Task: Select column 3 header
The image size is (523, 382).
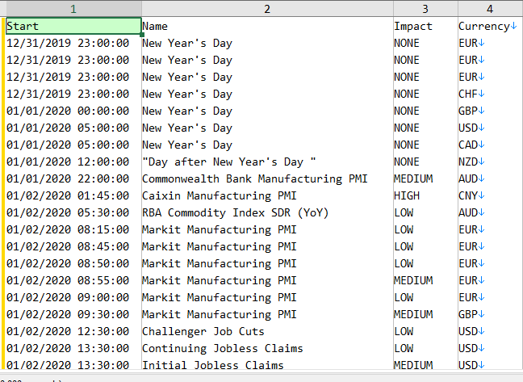Action: 425,9
